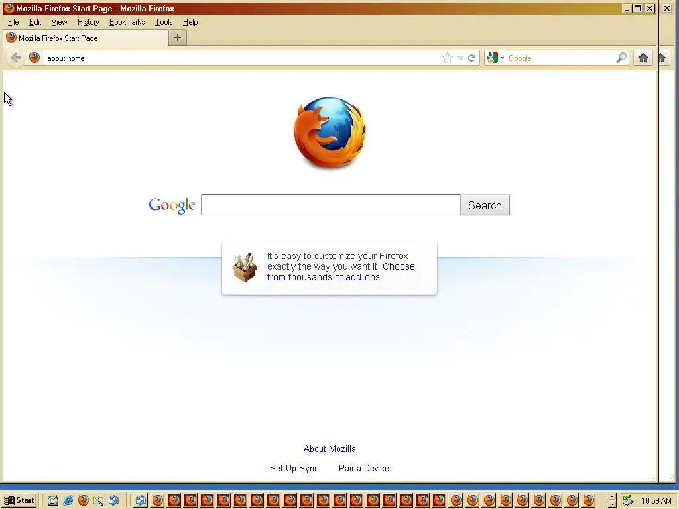
Task: Launch Firefox from Quick Launch
Action: (x=83, y=501)
